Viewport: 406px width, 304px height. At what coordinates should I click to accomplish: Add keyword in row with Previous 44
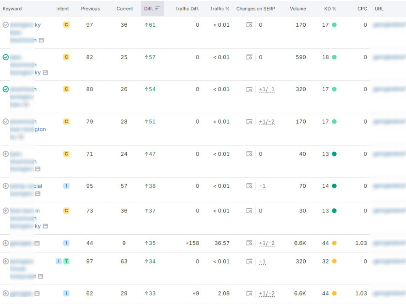6,243
